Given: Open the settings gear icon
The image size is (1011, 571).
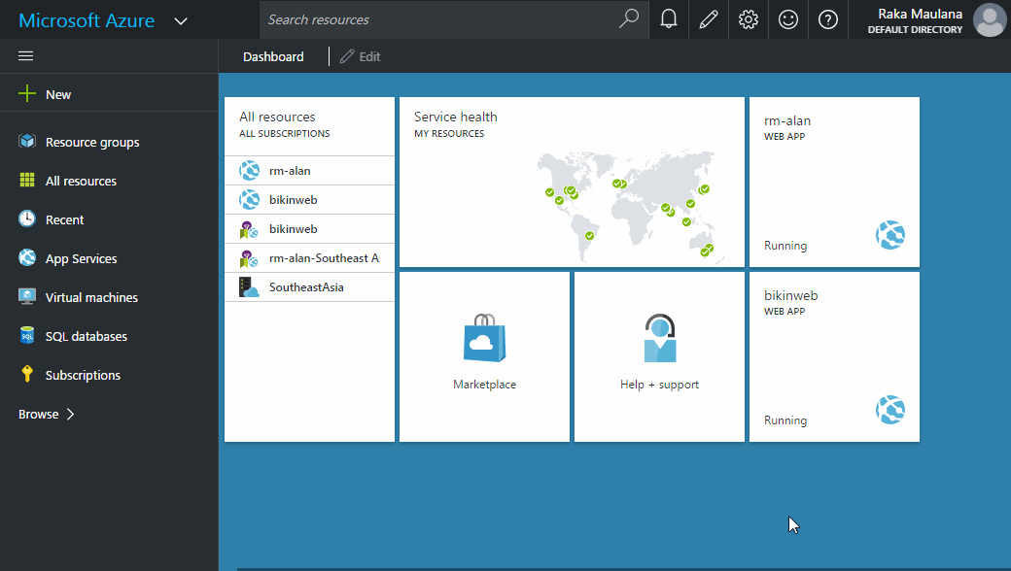Looking at the screenshot, I should click(748, 19).
